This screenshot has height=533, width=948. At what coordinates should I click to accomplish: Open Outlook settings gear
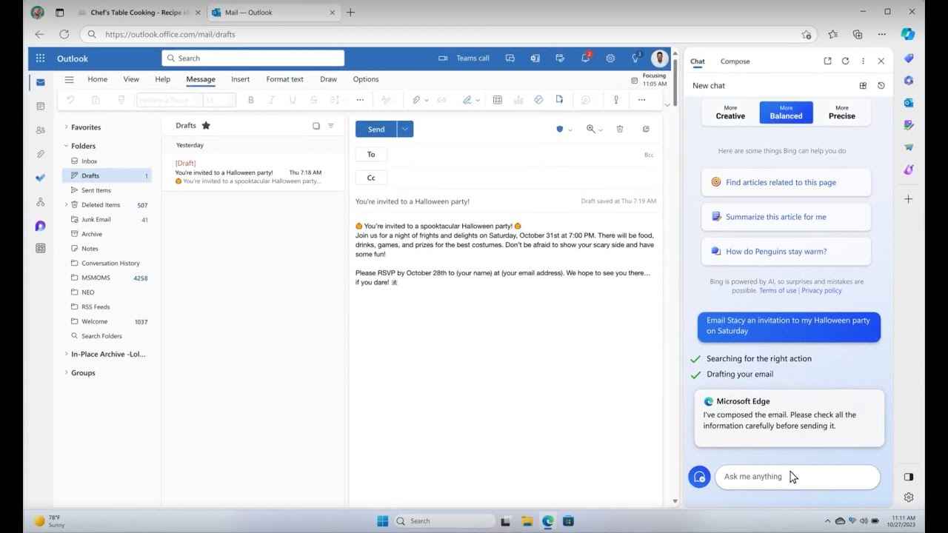tap(610, 58)
